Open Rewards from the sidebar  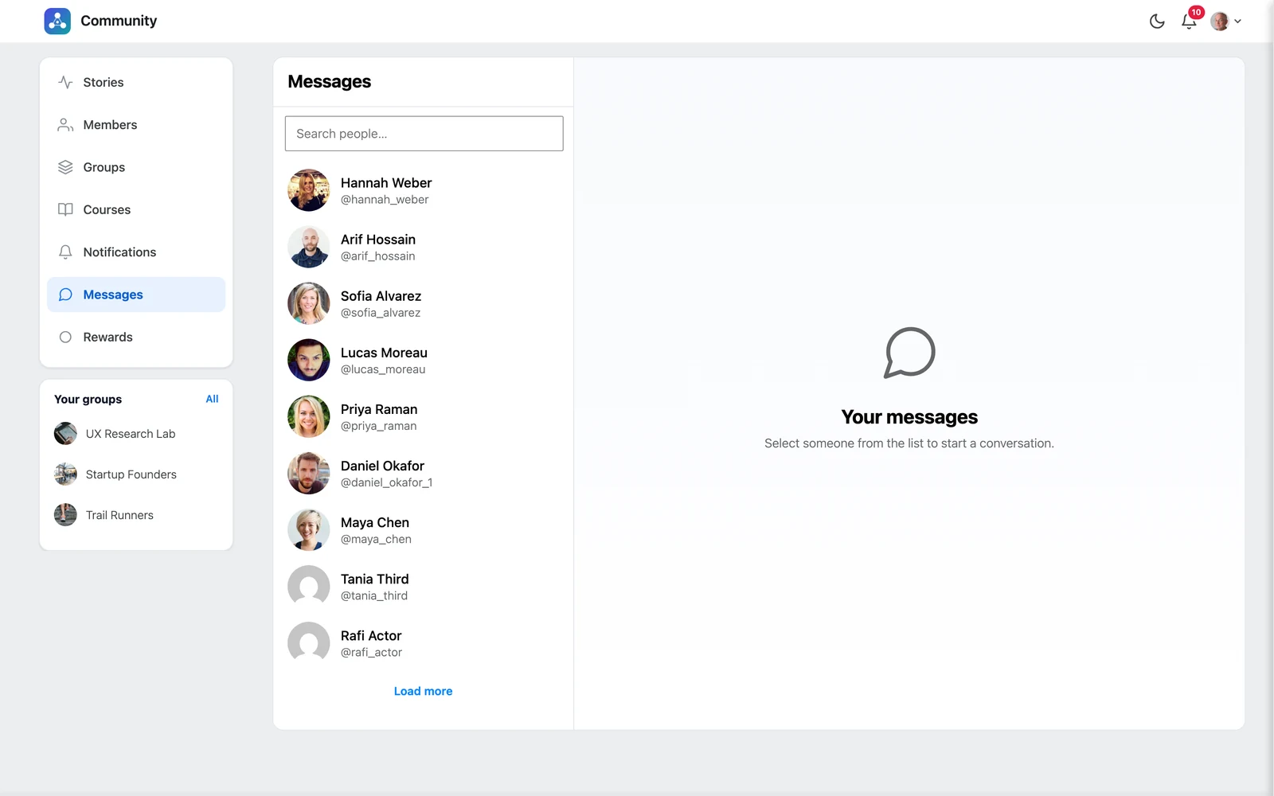[x=136, y=337]
